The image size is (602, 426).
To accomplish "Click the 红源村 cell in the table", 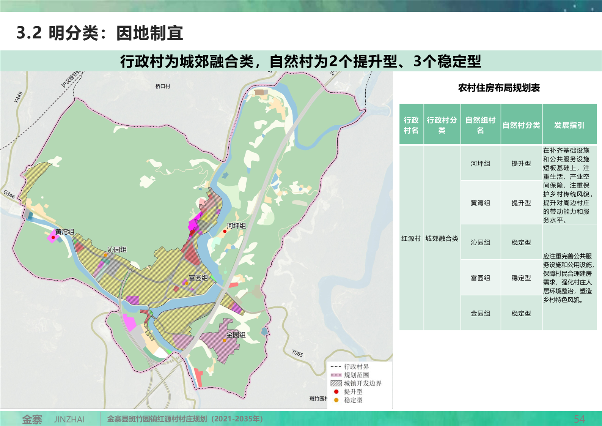I will pyautogui.click(x=411, y=239).
